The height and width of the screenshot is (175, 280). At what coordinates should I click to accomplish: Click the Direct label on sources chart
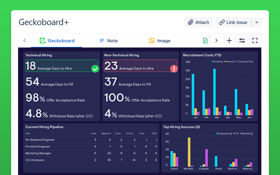coord(174,169)
